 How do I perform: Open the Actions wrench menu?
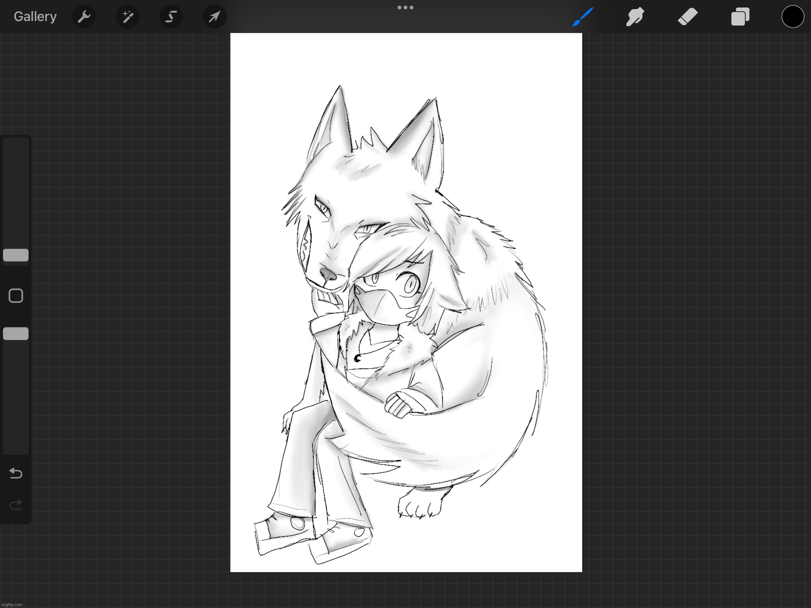click(x=84, y=17)
